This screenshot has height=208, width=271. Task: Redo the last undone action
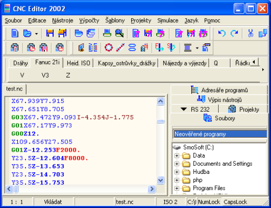tap(234, 33)
